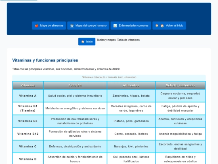The width and height of the screenshot is (218, 164).
Task: Click 'Ceguera nocturna, sequedad ocular' cell
Action: pos(180,96)
